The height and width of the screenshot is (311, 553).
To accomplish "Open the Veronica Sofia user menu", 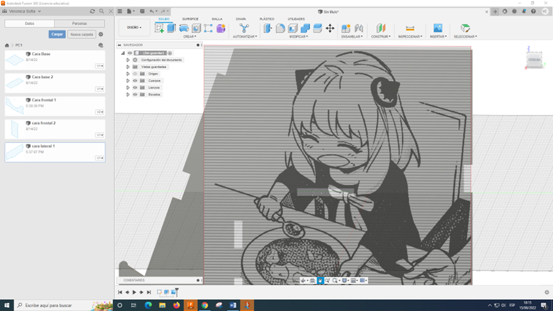I will pos(22,11).
